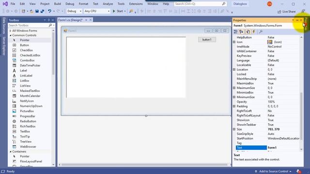Select the MonthCalendar control in Toolbox

pos(30,96)
